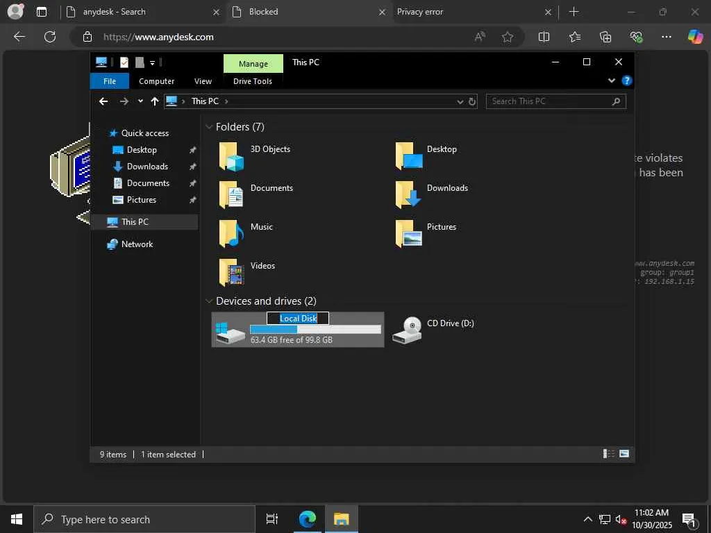Collapse the Folders (7) group
The image size is (711, 533).
(209, 127)
